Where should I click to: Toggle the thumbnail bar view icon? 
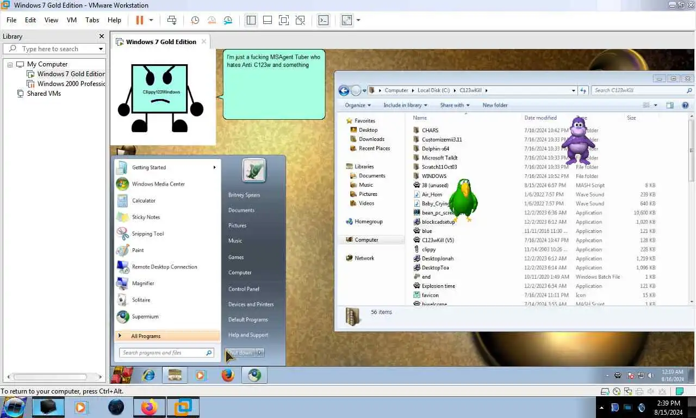pos(267,20)
